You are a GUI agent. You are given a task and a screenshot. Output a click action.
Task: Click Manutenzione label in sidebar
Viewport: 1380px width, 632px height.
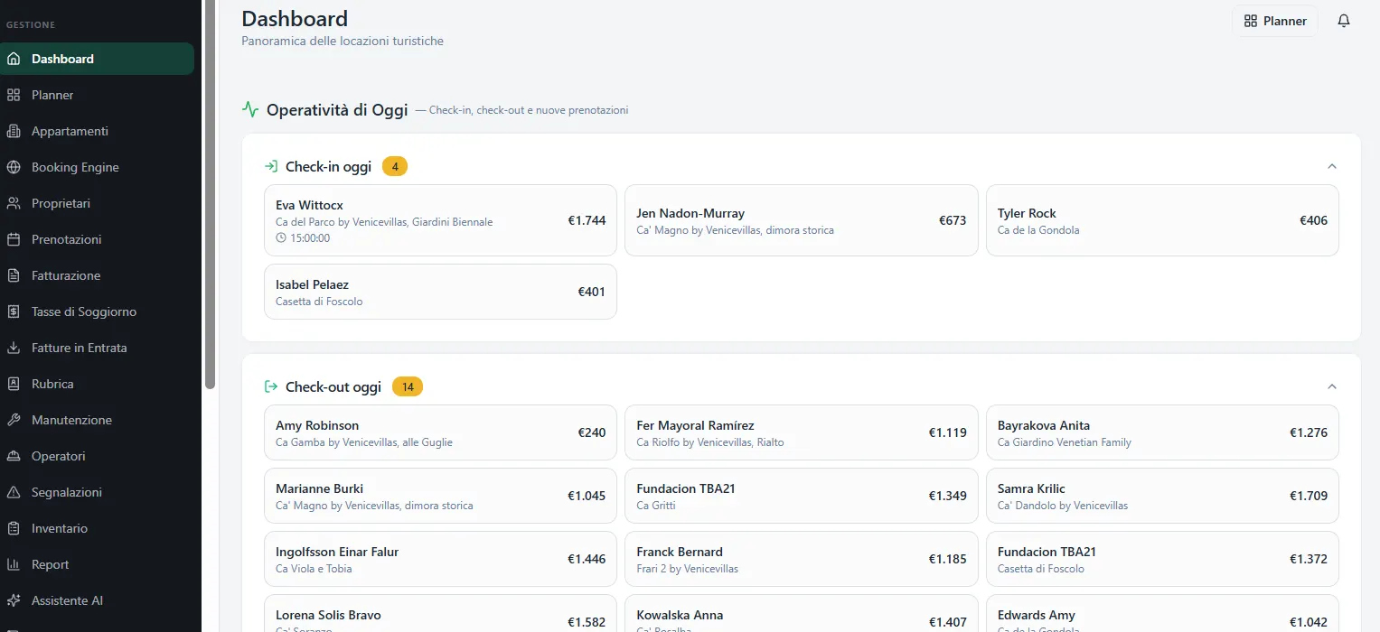coord(71,420)
